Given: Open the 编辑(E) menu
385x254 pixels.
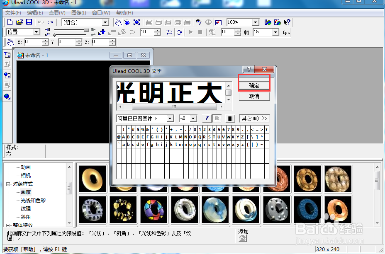Looking at the screenshot, I should pos(35,13).
